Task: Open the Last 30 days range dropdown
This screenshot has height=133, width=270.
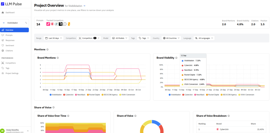Action: 54,38
